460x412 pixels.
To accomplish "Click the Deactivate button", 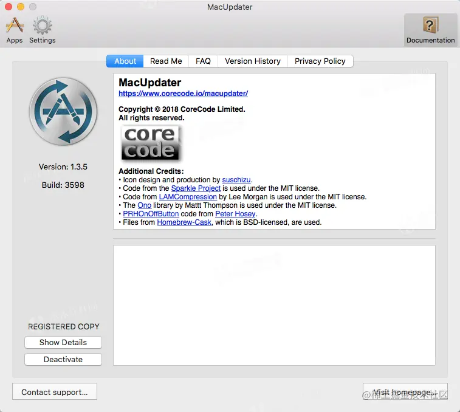I will click(x=63, y=360).
